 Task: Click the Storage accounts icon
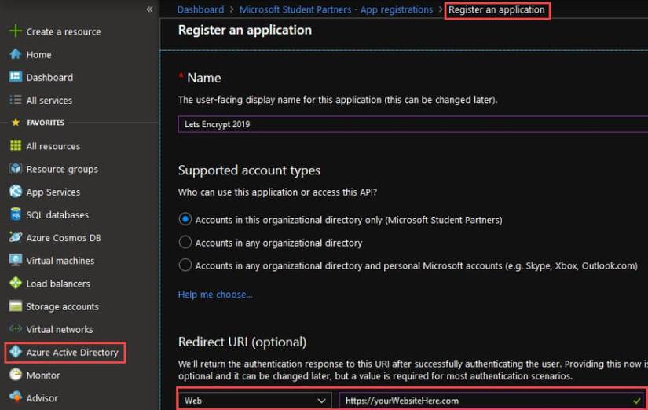15,306
